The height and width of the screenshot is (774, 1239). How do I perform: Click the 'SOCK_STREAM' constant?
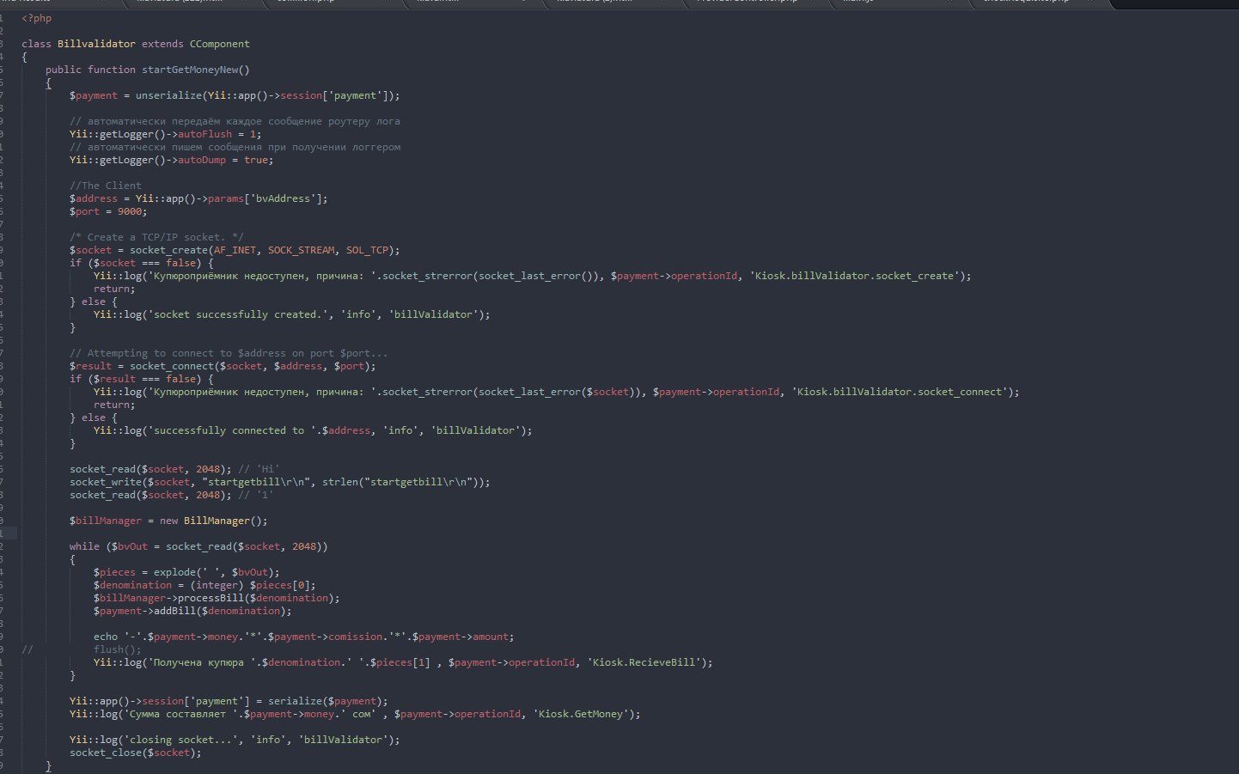point(301,250)
